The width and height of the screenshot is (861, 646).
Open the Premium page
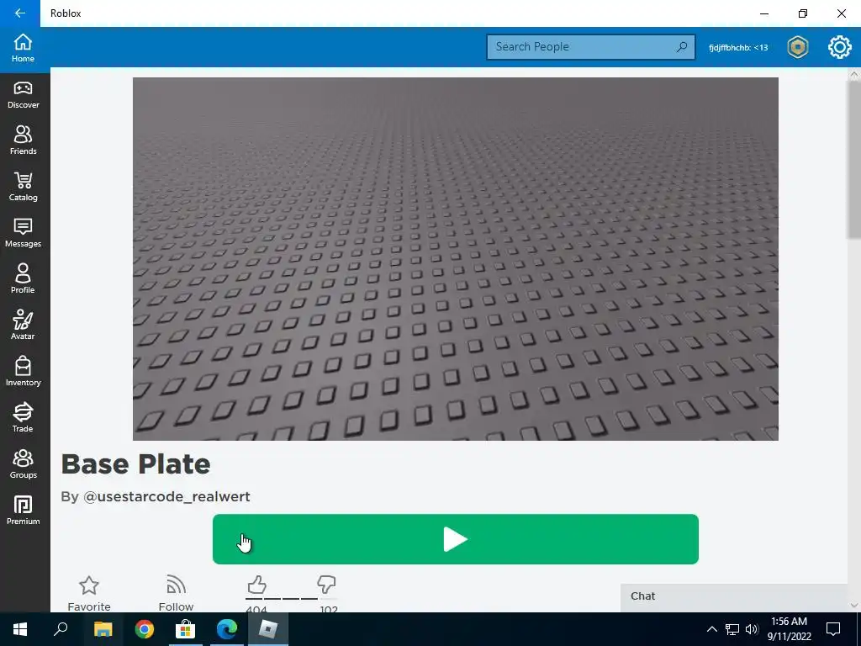coord(23,510)
